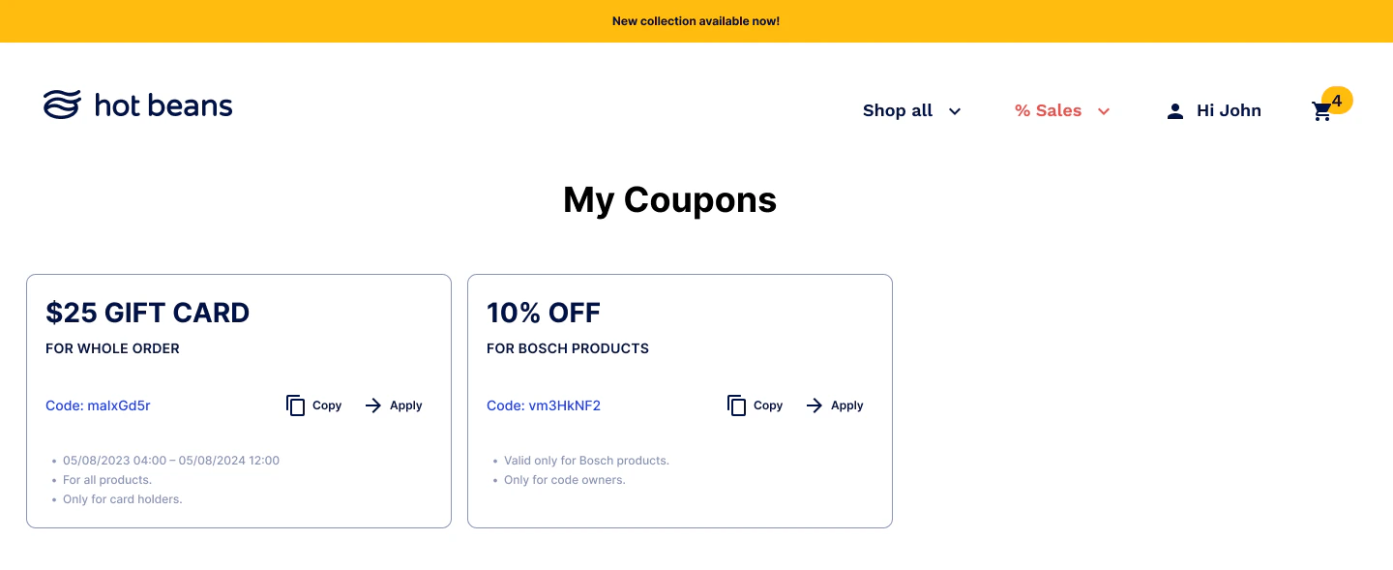Screen dimensions: 1393x570
Task: Open the Shop all menu
Action: tap(897, 110)
